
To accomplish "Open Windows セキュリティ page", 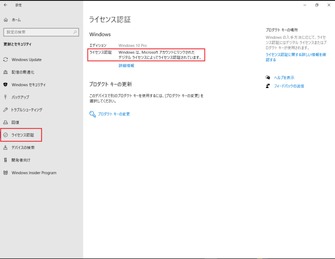I will pos(29,84).
